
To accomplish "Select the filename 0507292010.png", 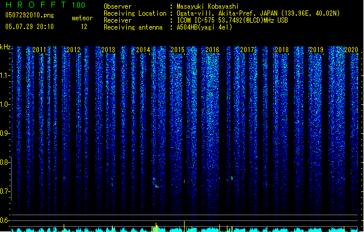I will (x=30, y=15).
